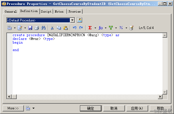This screenshot has height=114, width=174.
Task: Click the <@arg> placeholder in code
Action: (x=93, y=35)
